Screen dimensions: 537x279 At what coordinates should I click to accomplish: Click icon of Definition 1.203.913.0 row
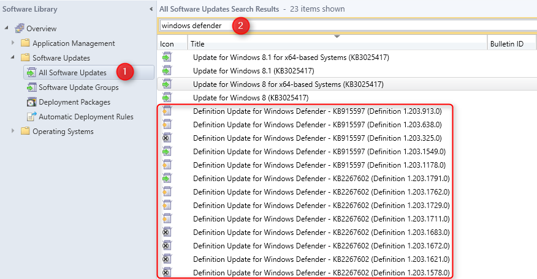167,111
